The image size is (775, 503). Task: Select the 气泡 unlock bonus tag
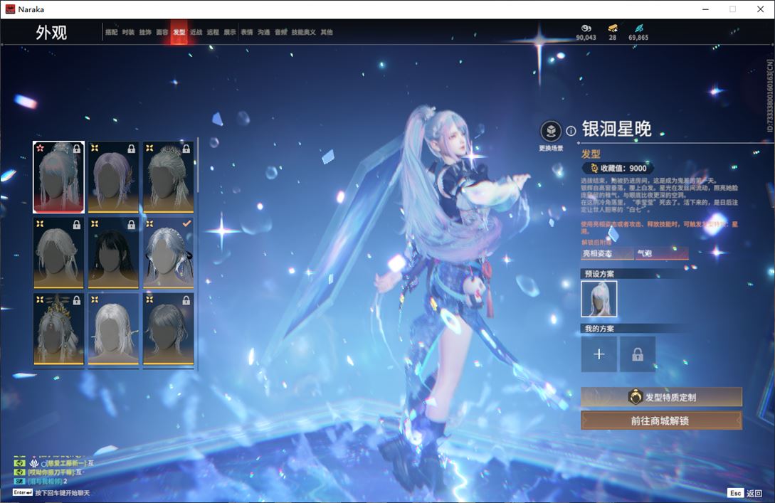point(662,253)
